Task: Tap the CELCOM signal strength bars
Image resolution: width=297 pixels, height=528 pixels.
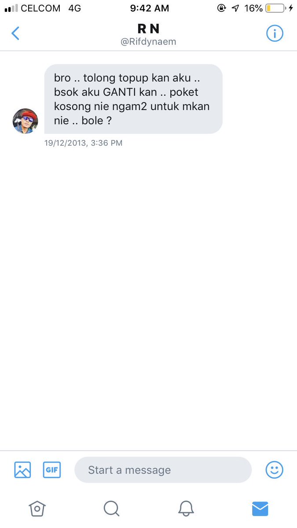Action: pos(11,8)
